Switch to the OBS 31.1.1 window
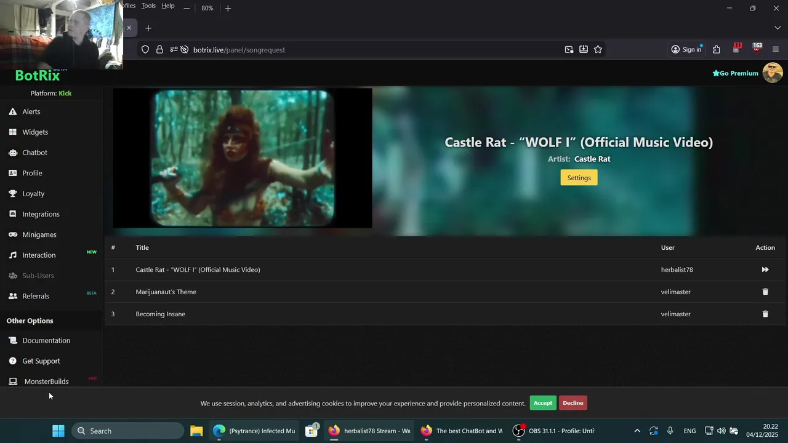The width and height of the screenshot is (788, 443). (554, 431)
